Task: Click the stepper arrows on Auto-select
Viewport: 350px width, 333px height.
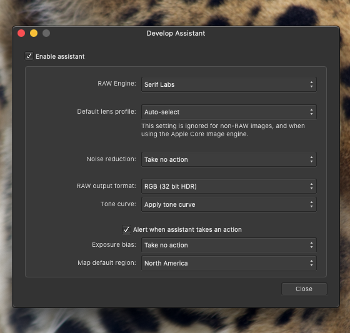Action: (x=311, y=112)
